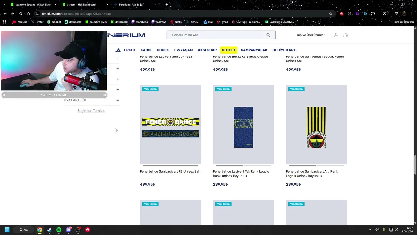Open a new browser tab
The image size is (417, 235).
click(167, 5)
